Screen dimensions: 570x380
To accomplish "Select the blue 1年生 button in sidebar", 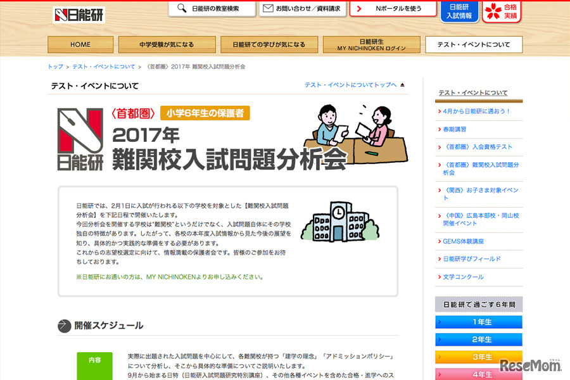I will pos(479,322).
